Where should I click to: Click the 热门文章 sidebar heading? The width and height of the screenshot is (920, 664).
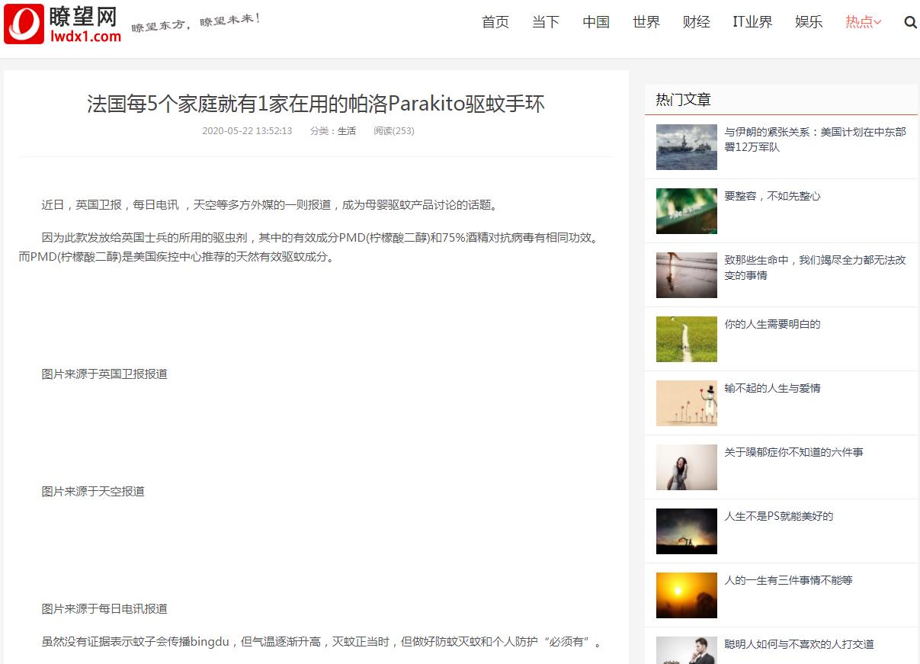[683, 99]
